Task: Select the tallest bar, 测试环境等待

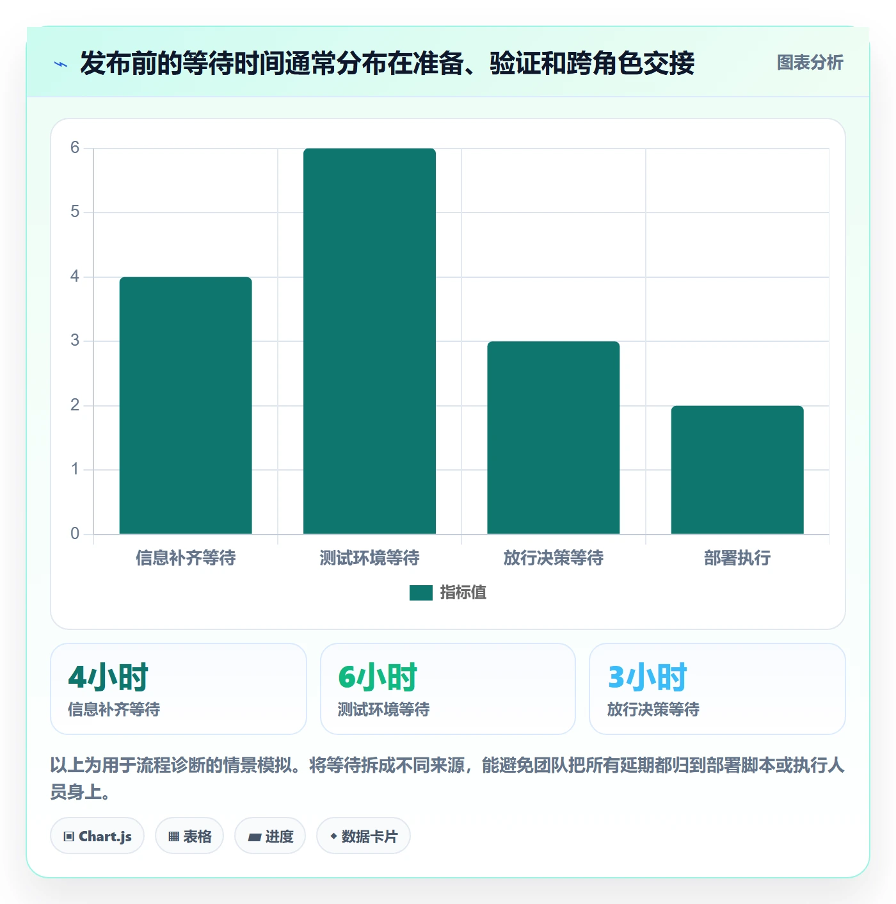Action: (x=369, y=341)
